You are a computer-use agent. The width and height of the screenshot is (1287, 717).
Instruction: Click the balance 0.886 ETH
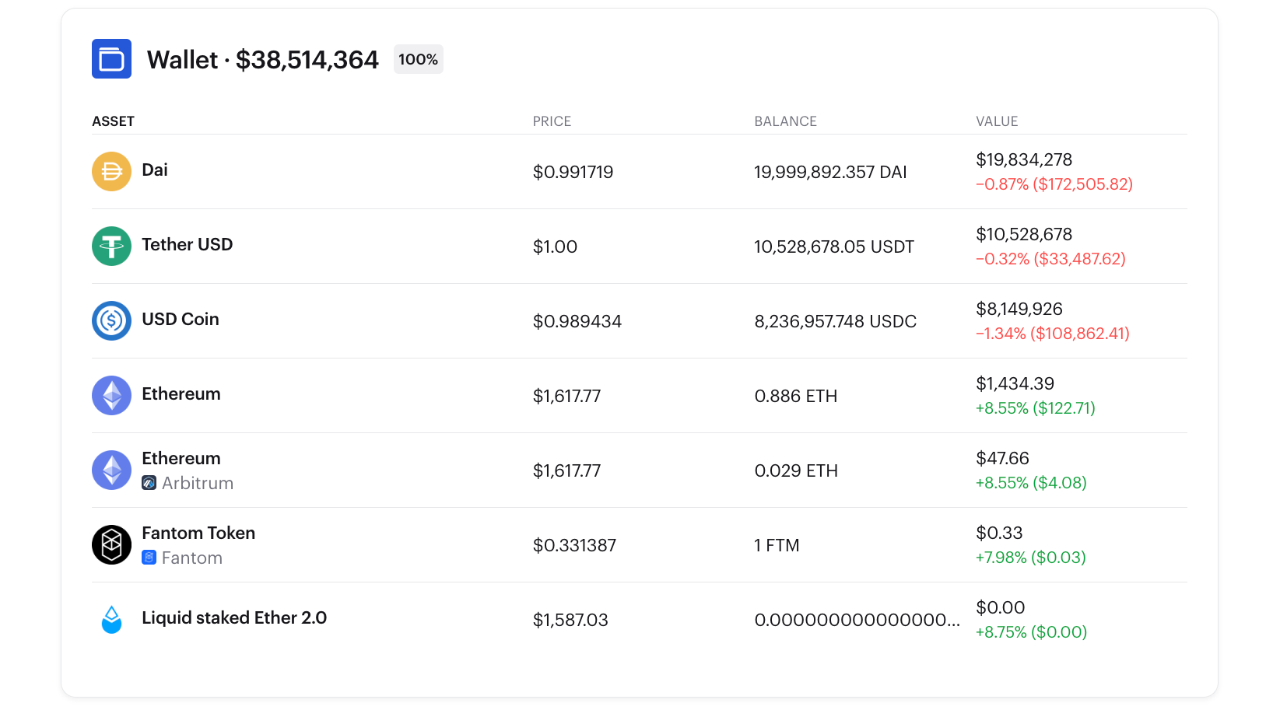coord(796,396)
